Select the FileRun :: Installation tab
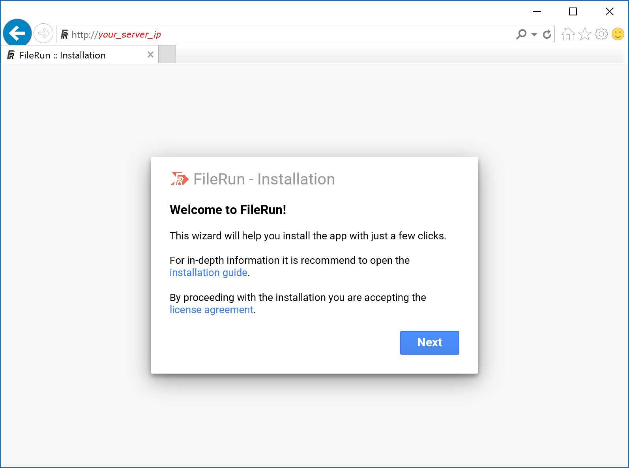Screen dimensions: 629x468 [x=80, y=55]
